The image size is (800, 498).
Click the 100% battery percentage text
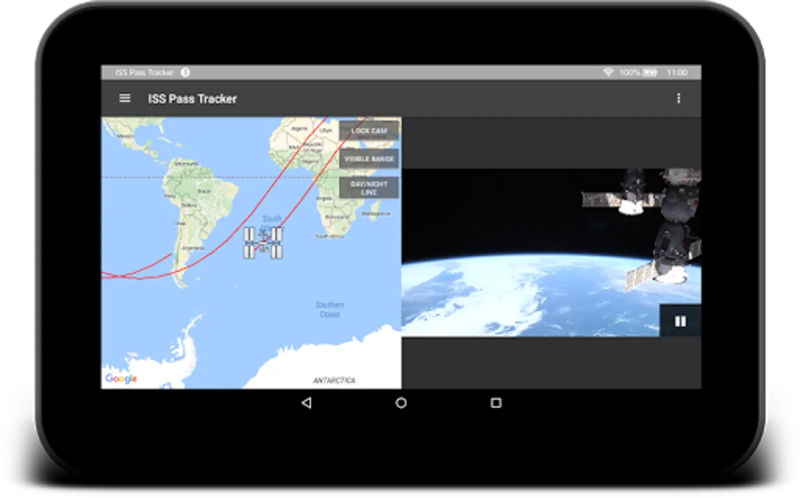point(629,72)
